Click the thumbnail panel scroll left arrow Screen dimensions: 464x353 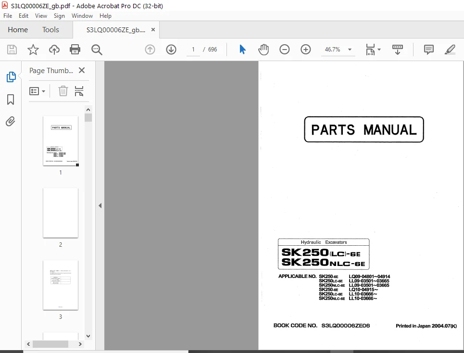click(x=28, y=344)
